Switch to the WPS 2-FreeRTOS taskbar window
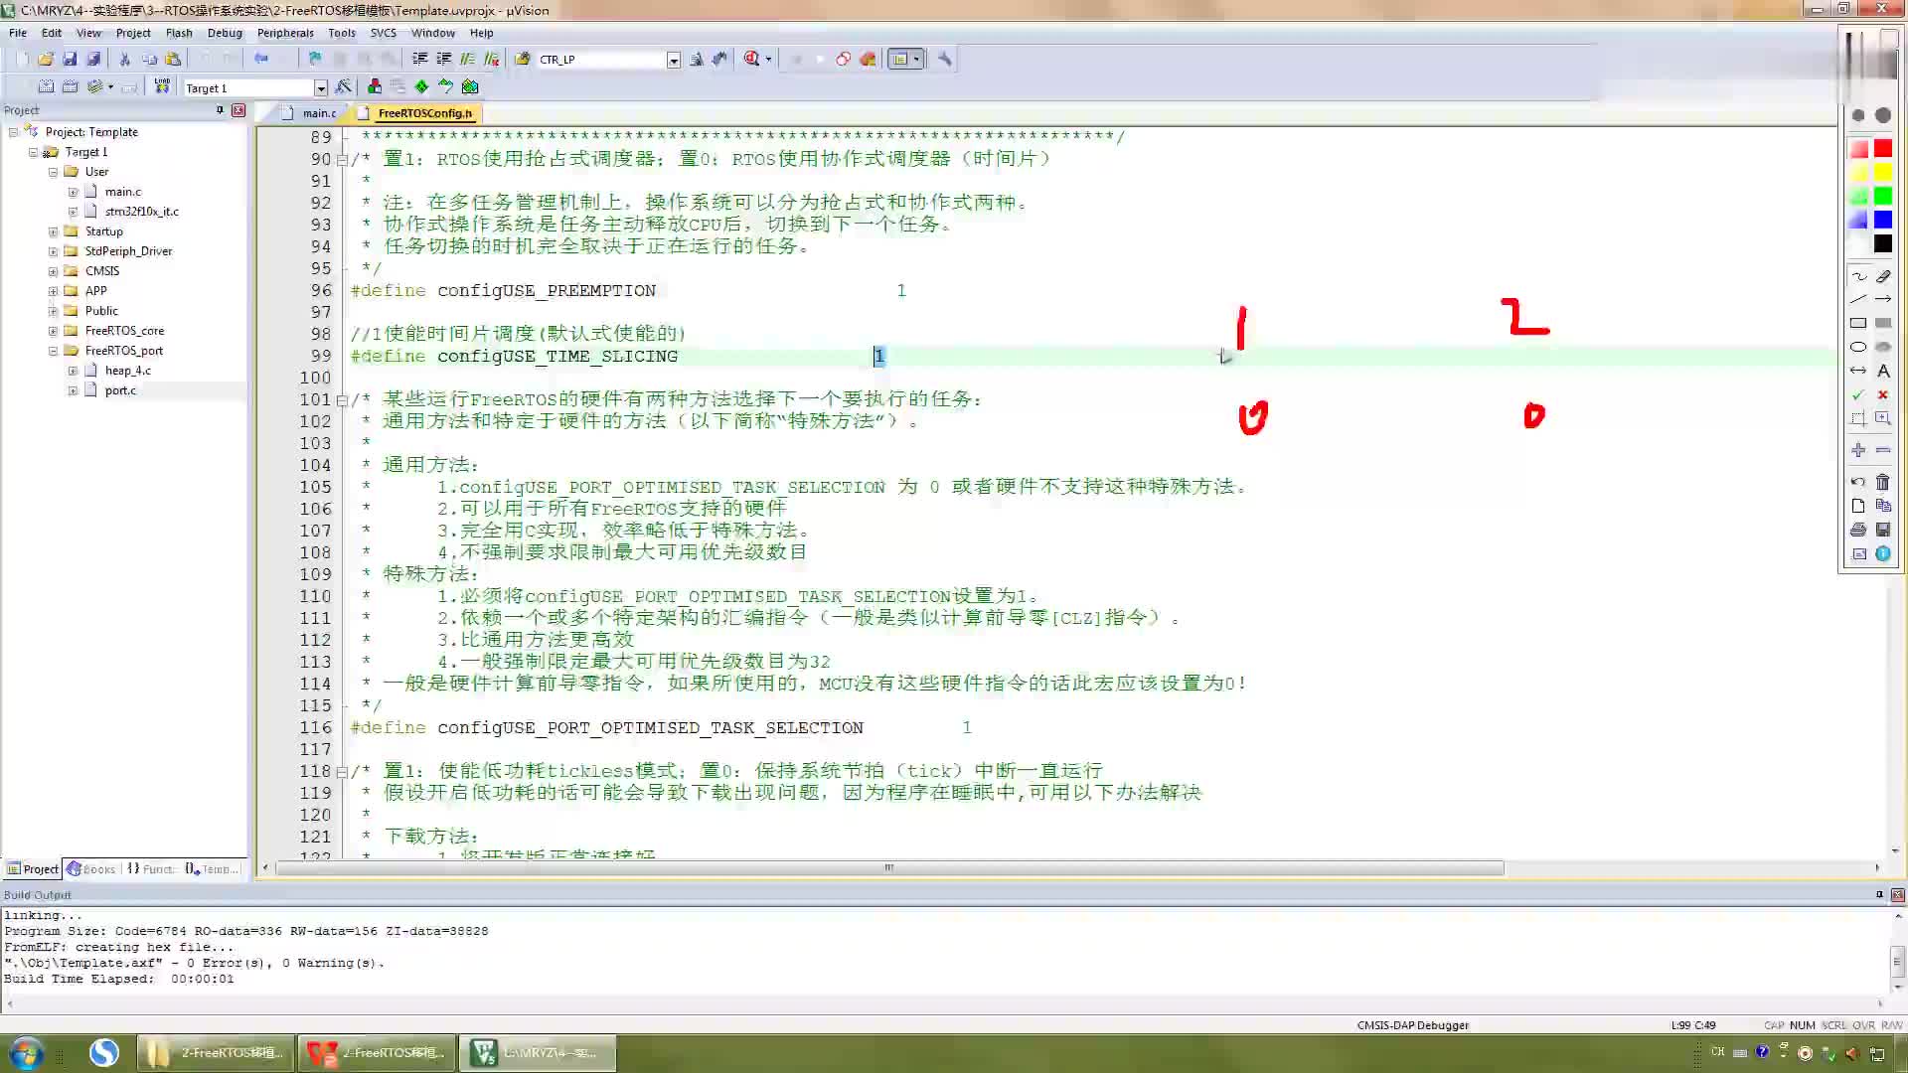This screenshot has height=1073, width=1908. (x=376, y=1053)
